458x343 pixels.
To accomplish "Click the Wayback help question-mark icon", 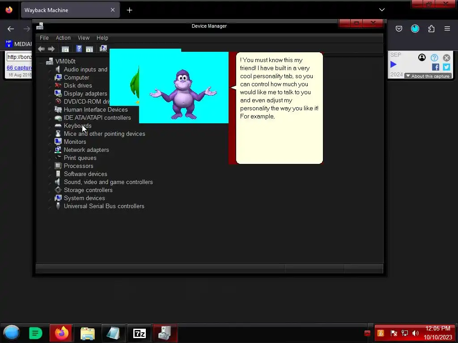I will 434,58.
